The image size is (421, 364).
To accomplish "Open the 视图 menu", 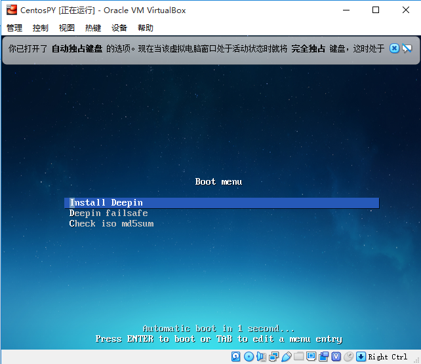I will pyautogui.click(x=67, y=28).
